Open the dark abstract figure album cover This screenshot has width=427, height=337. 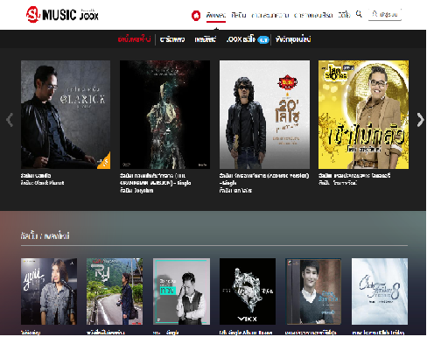coord(164,115)
